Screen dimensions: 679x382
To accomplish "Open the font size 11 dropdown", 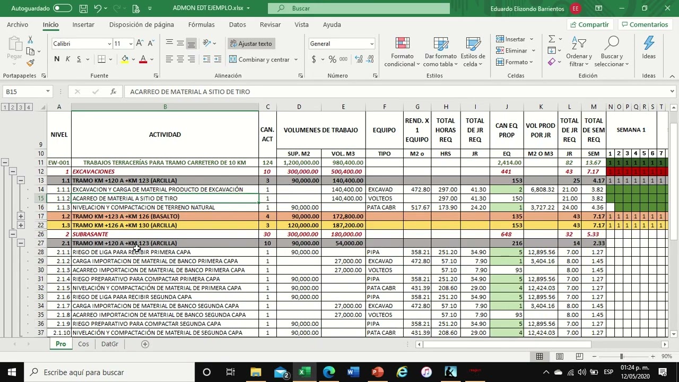I will tap(131, 44).
